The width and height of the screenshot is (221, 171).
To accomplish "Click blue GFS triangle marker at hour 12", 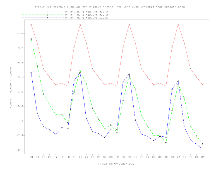I will click(x=56, y=134).
